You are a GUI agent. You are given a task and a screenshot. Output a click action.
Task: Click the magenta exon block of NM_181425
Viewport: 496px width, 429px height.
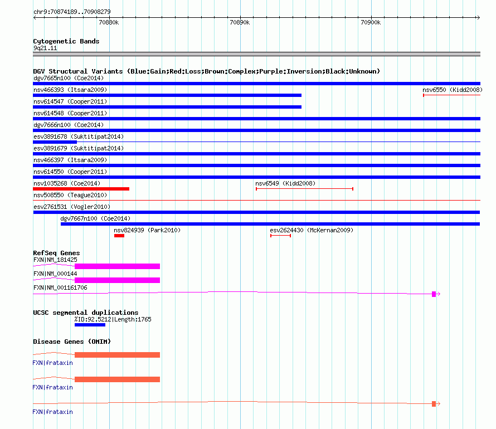117,266
